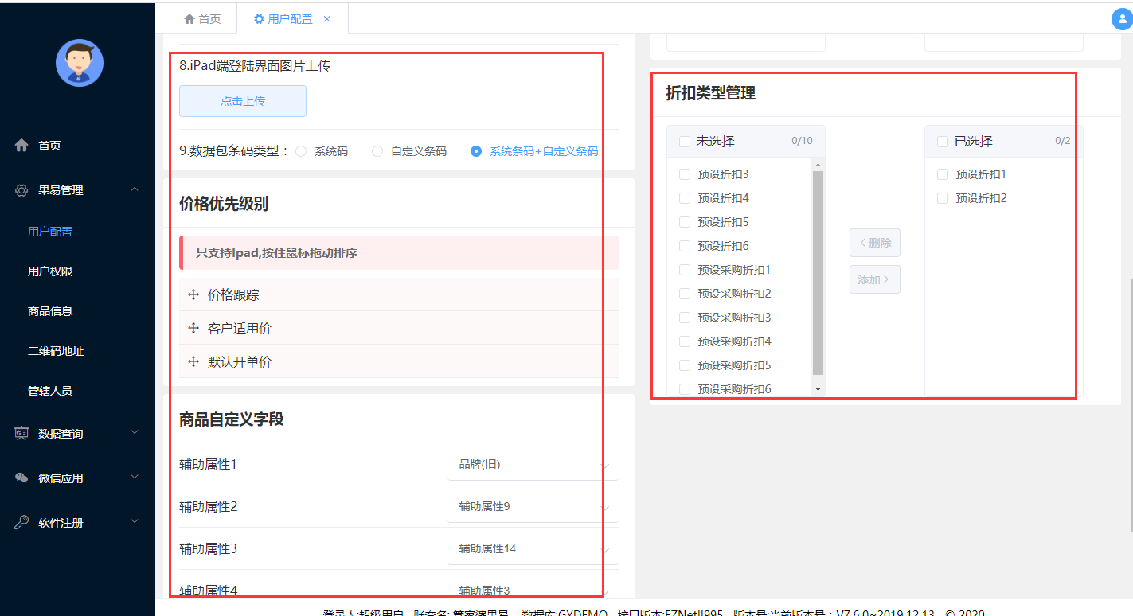Check the 预设折扣3 checkbox
1133x616 pixels.
(x=685, y=174)
